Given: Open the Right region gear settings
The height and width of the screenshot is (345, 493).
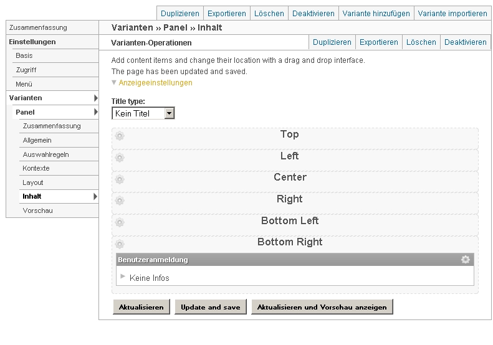Looking at the screenshot, I should pyautogui.click(x=120, y=201).
